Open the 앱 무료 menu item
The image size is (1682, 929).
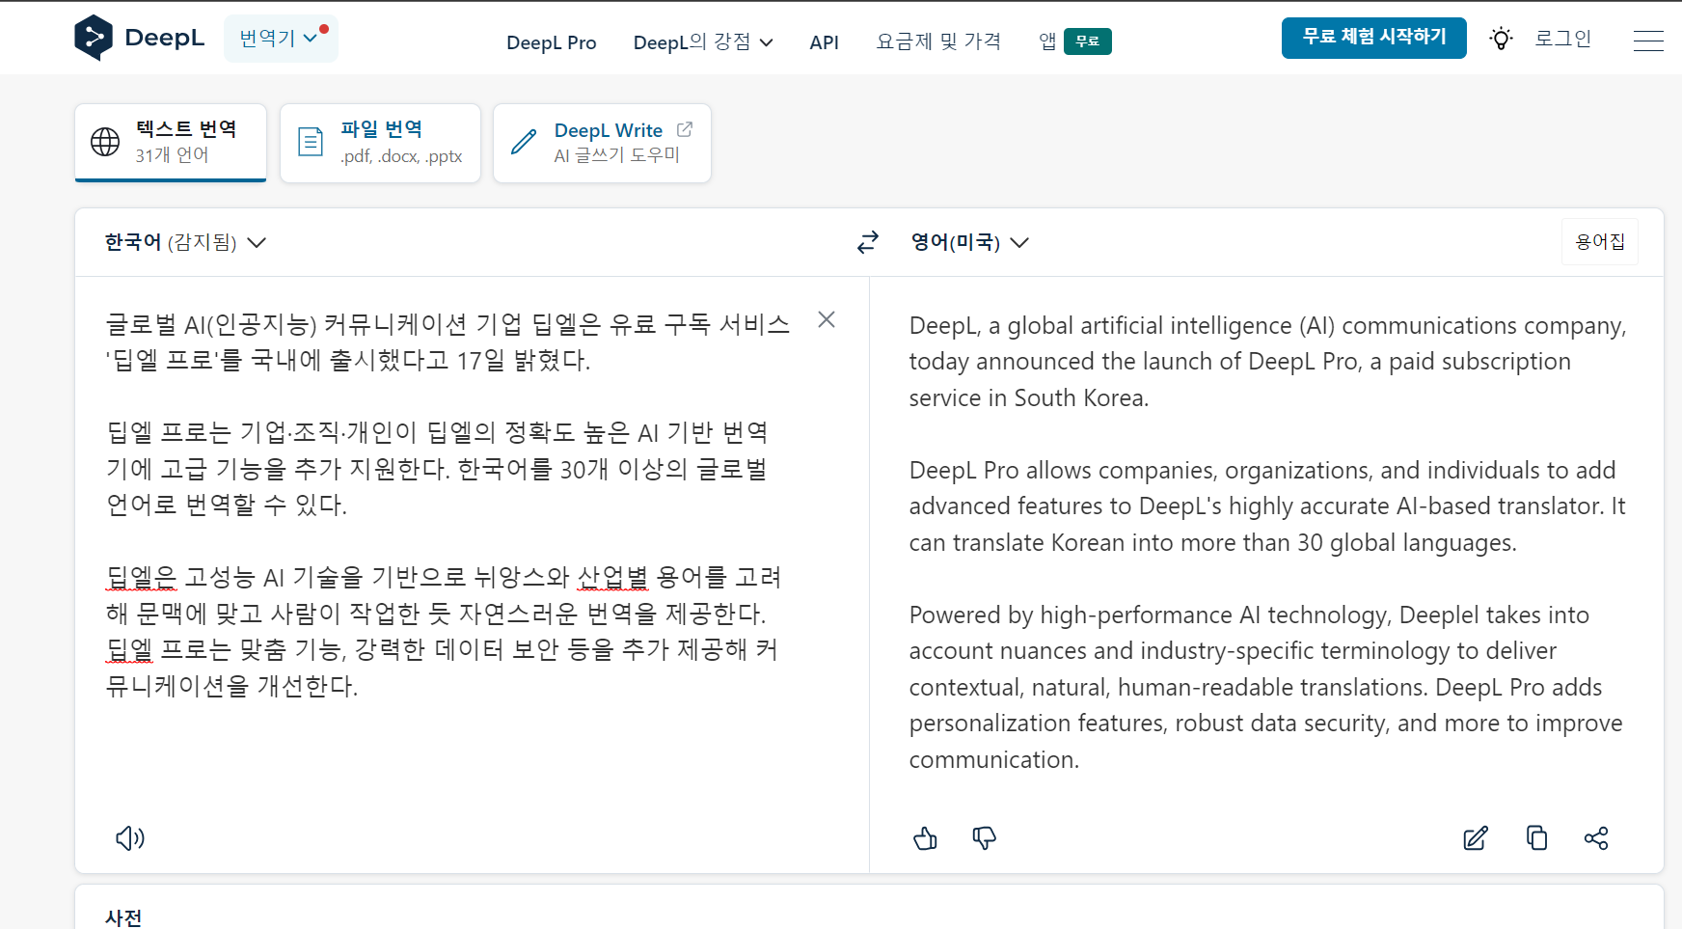coord(1074,41)
